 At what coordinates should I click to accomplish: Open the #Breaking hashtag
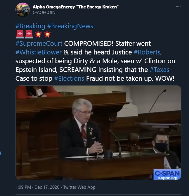[x=30, y=26]
